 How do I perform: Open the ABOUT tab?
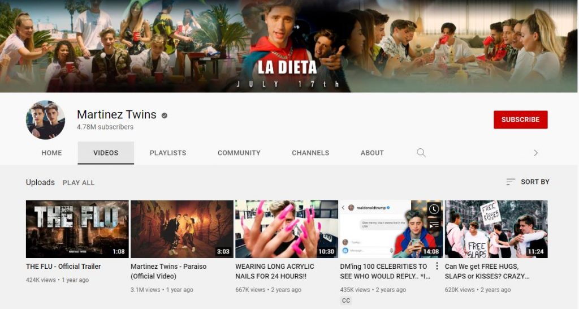(x=372, y=153)
